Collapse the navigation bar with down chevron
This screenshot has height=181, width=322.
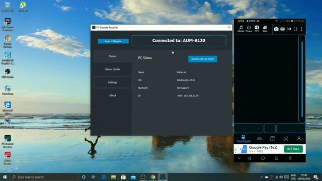[x=239, y=158]
